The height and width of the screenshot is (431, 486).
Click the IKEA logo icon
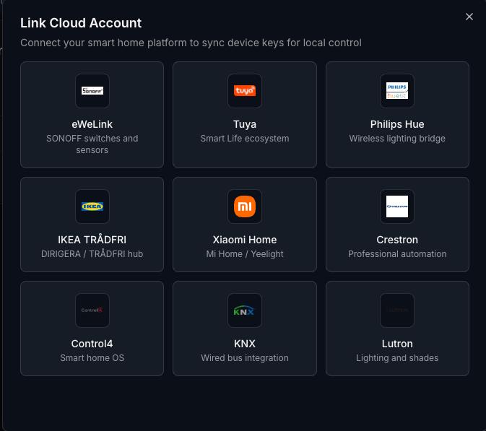click(92, 206)
